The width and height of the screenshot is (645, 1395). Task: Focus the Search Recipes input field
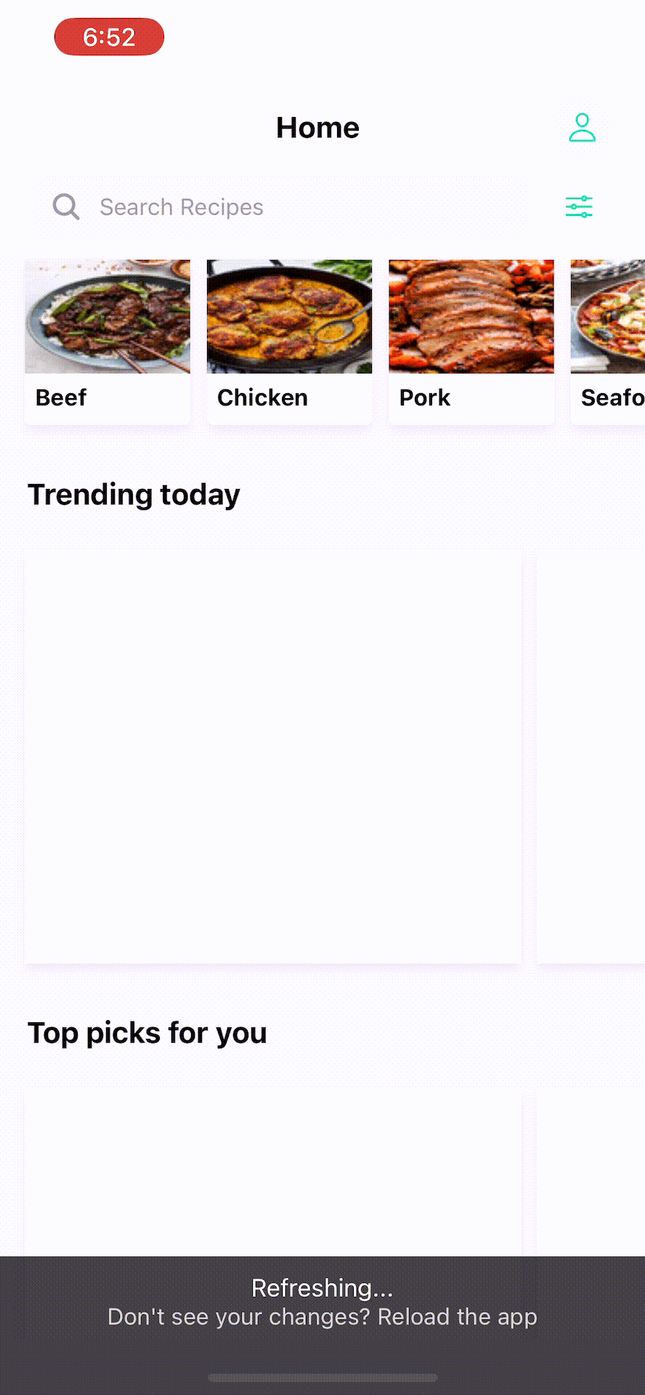283,207
